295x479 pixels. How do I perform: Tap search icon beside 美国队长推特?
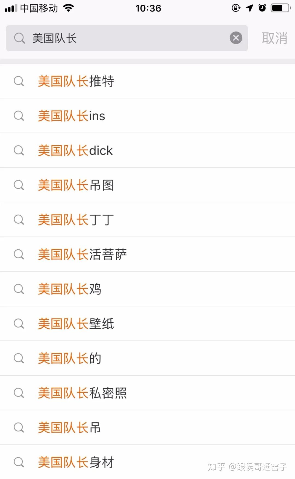19,81
